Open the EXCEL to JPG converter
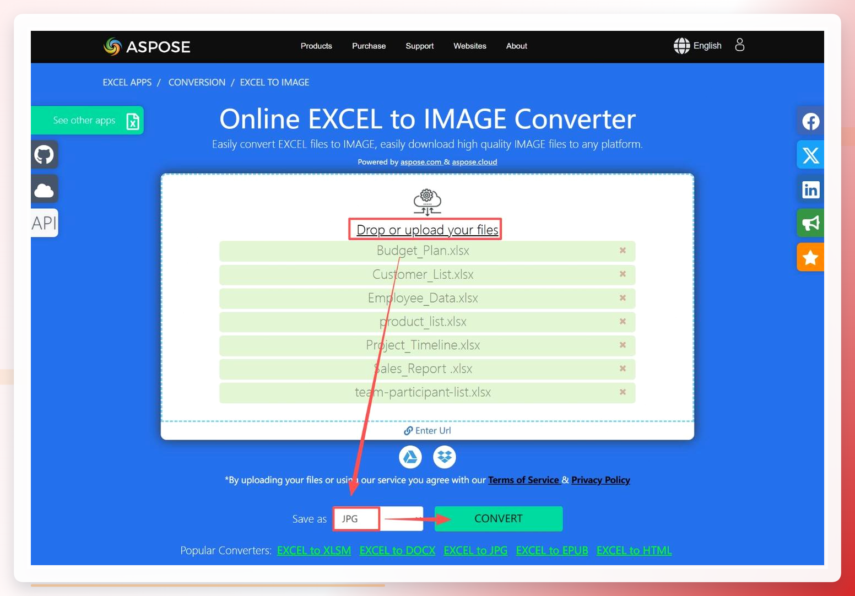Viewport: 855px width, 596px height. coord(475,550)
